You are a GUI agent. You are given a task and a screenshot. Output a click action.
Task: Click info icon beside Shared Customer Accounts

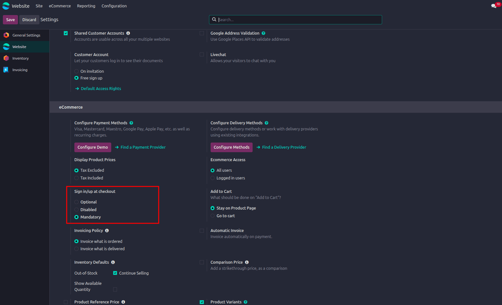pos(128,33)
